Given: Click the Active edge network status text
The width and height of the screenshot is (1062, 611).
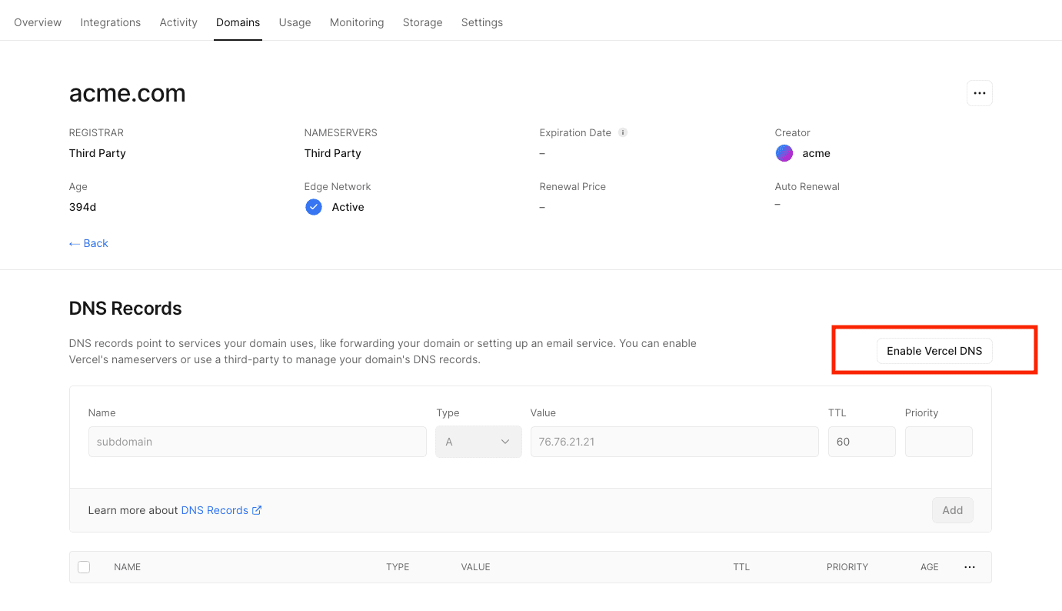Looking at the screenshot, I should 348,207.
